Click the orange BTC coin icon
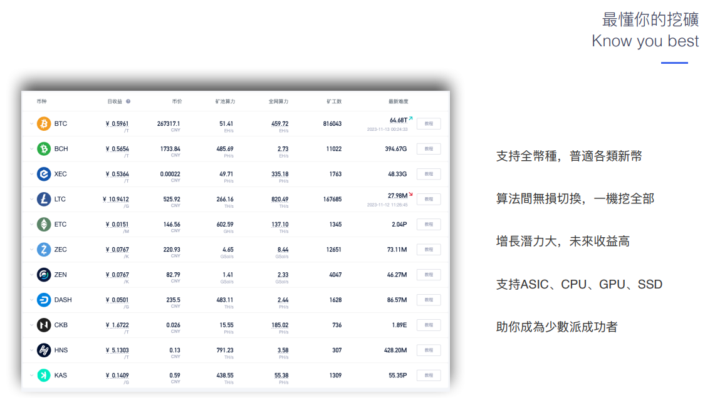 [44, 124]
